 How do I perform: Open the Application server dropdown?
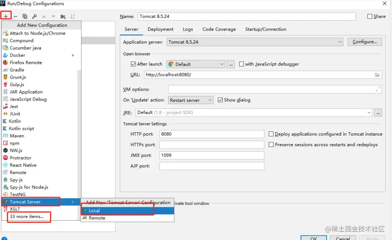coord(255,42)
